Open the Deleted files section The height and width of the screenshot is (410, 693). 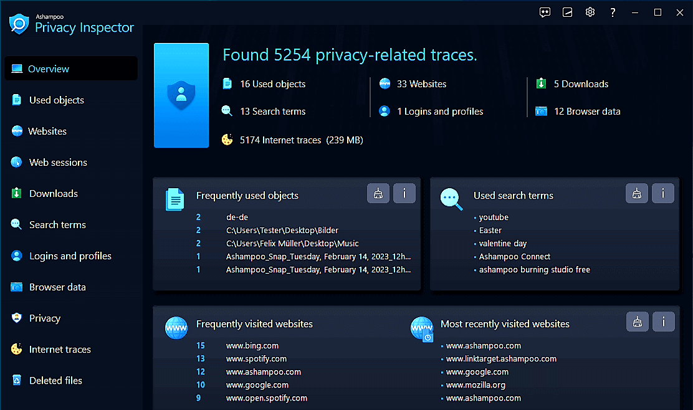click(x=55, y=381)
